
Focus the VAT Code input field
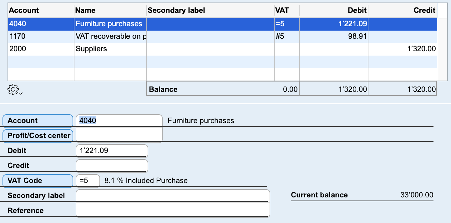click(x=88, y=181)
